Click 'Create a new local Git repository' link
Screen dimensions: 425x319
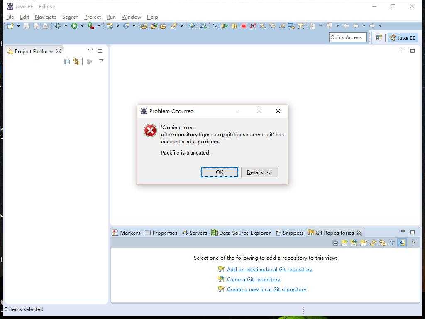(267, 290)
